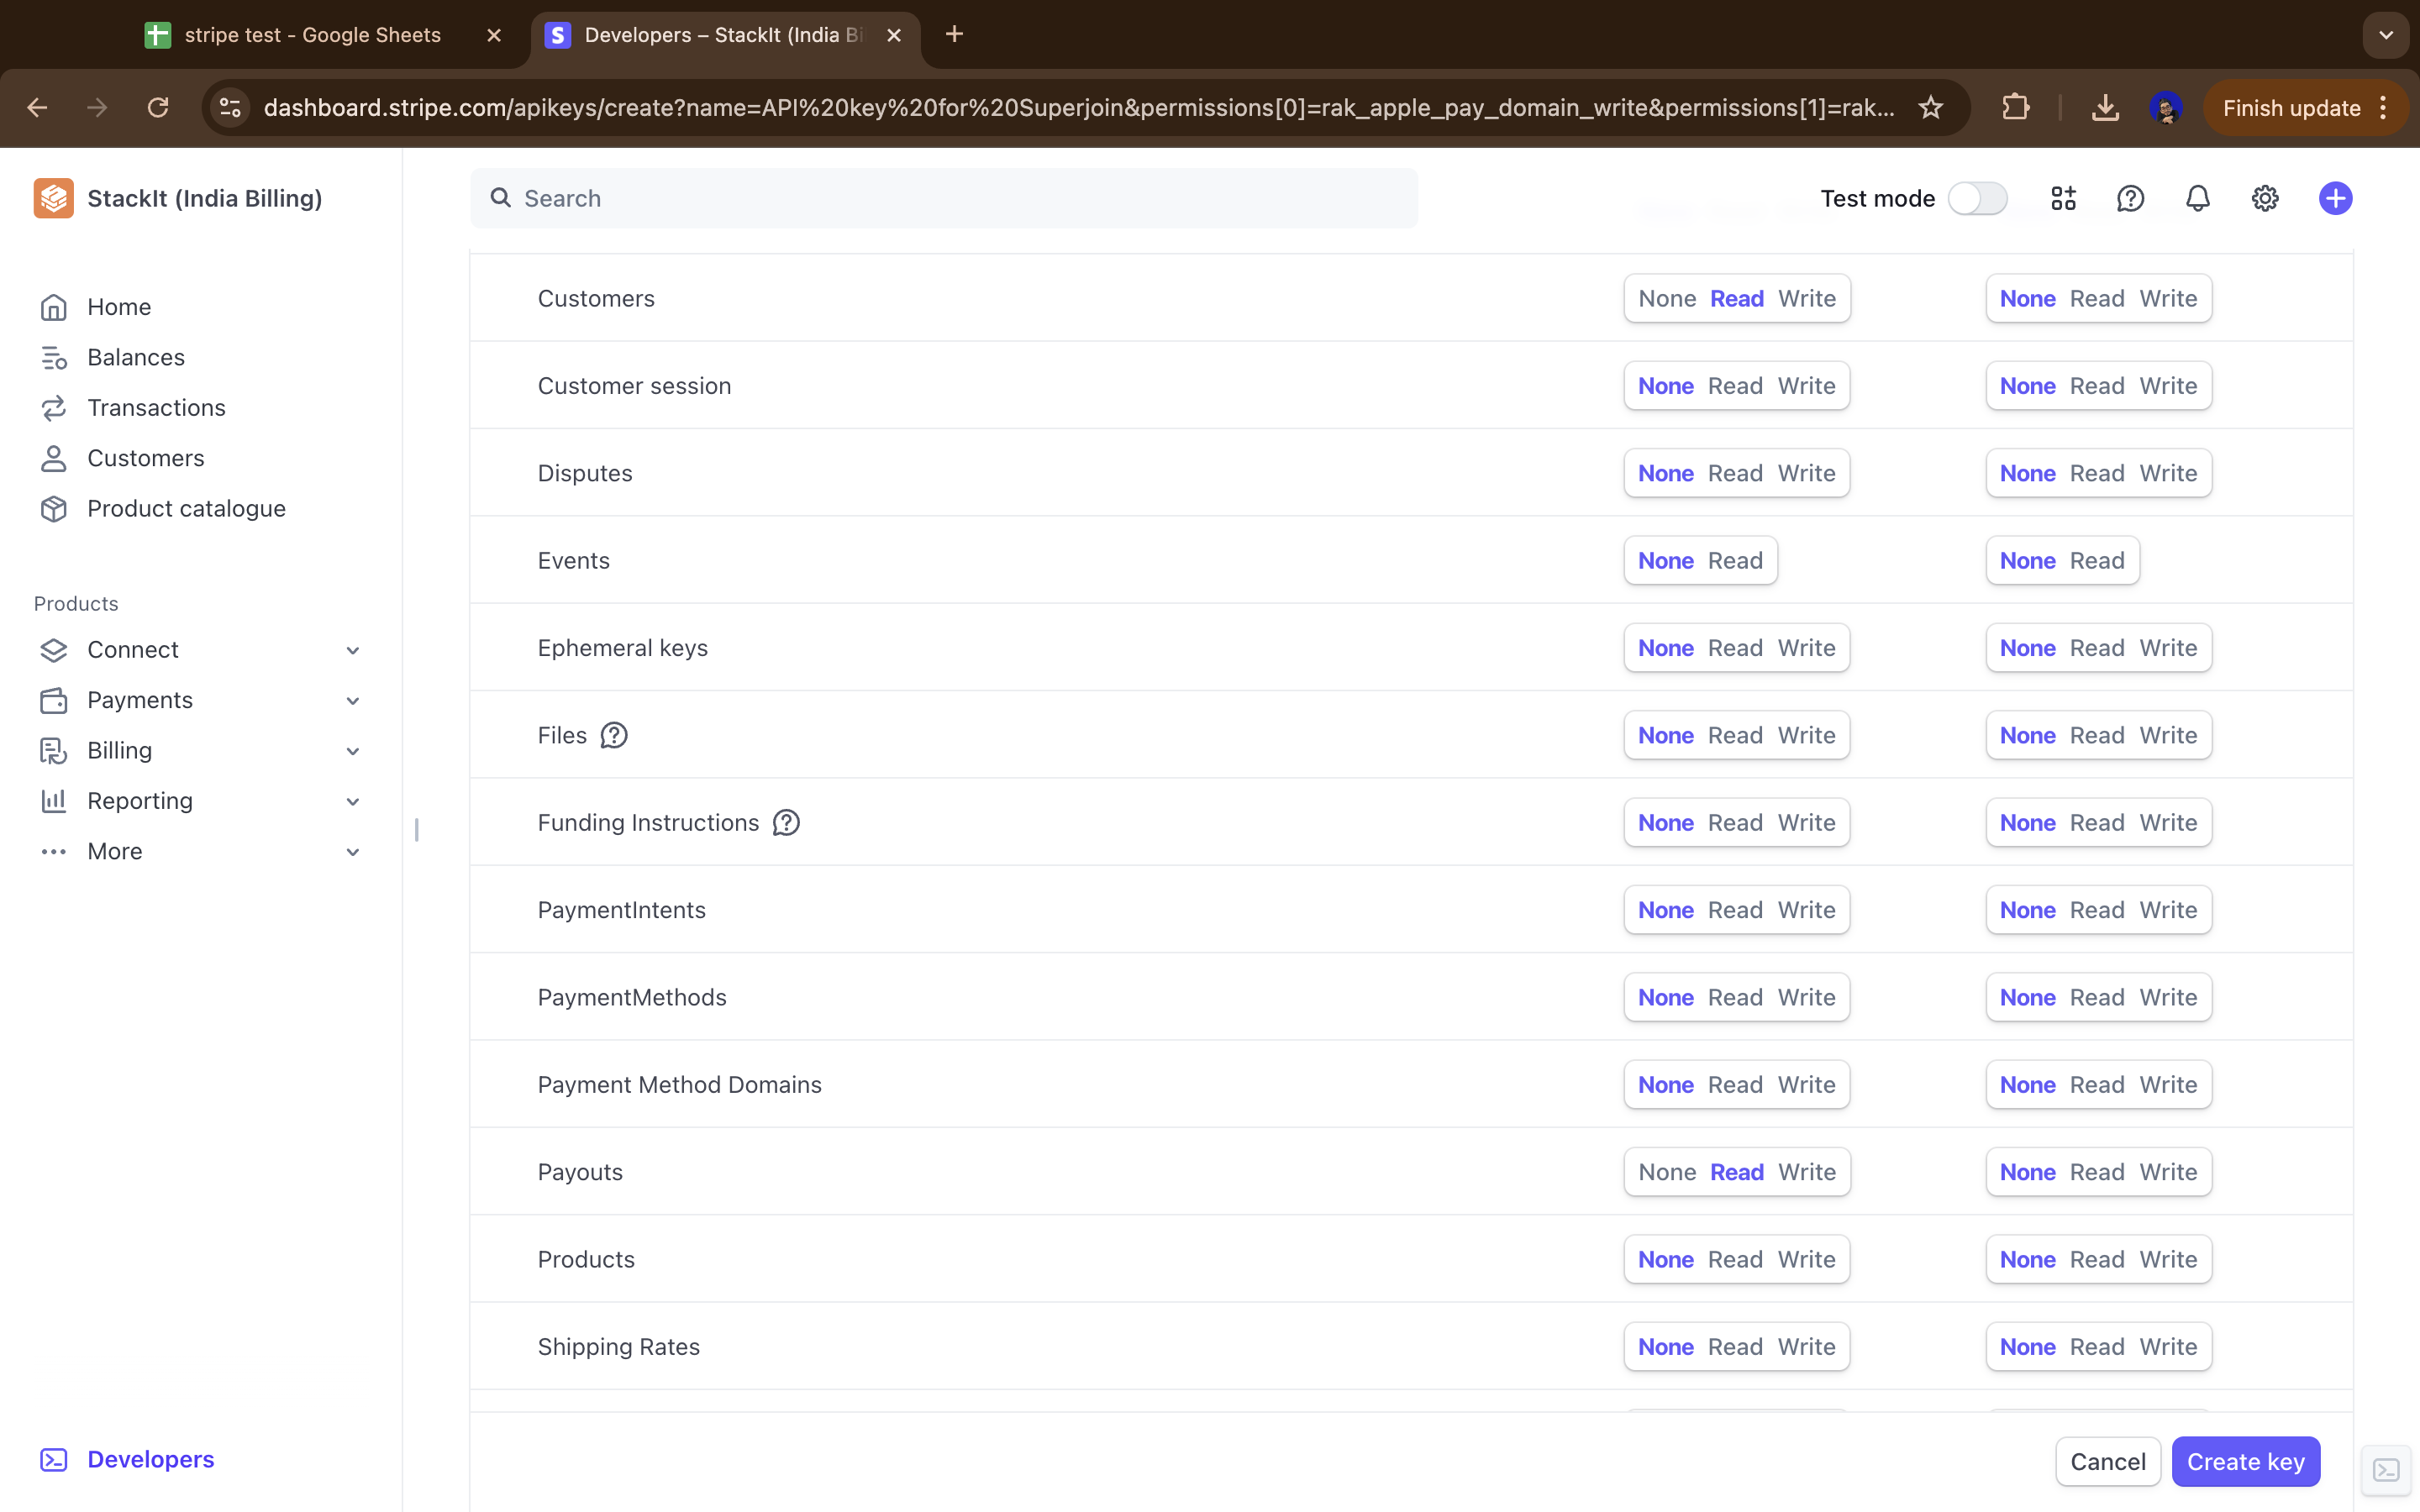
Task: Click the help question mark icon in header
Action: point(2130,198)
